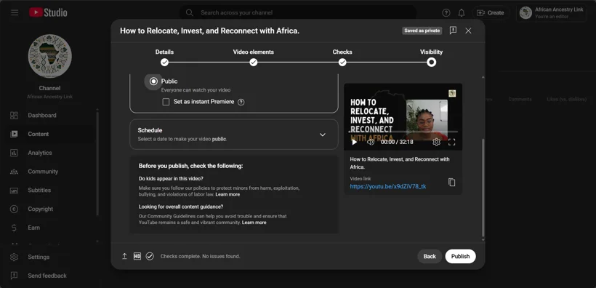Open the notifications bell
Viewport: 596px width, 288px height.
tap(462, 12)
